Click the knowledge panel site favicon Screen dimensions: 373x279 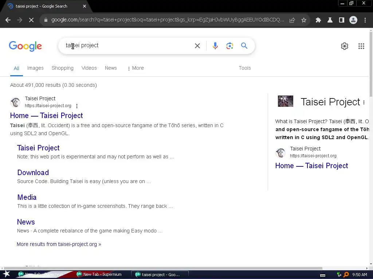(x=280, y=153)
